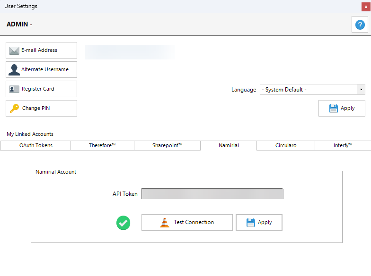Close the User Settings window
The height and width of the screenshot is (276, 371).
[366, 7]
